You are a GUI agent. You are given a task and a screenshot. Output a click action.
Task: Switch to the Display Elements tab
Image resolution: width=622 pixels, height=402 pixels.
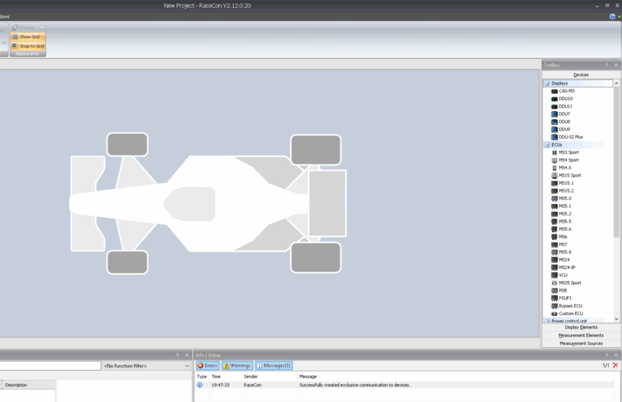581,327
